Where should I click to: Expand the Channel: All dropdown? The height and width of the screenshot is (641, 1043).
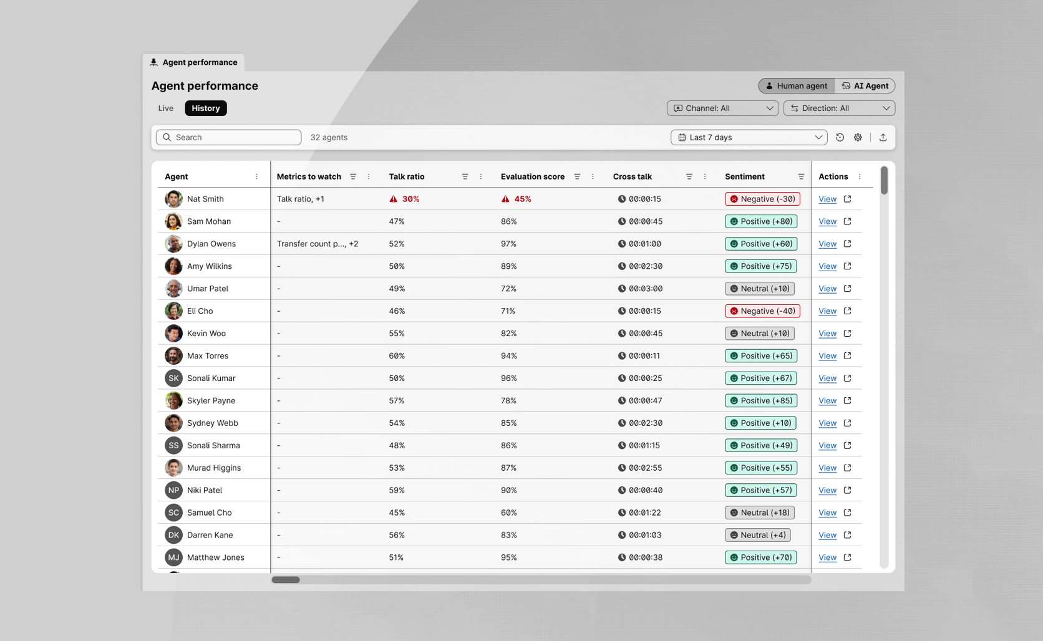(x=722, y=108)
